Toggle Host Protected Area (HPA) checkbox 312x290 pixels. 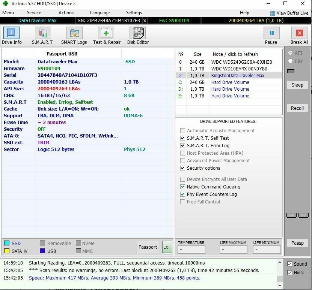[x=182, y=153]
